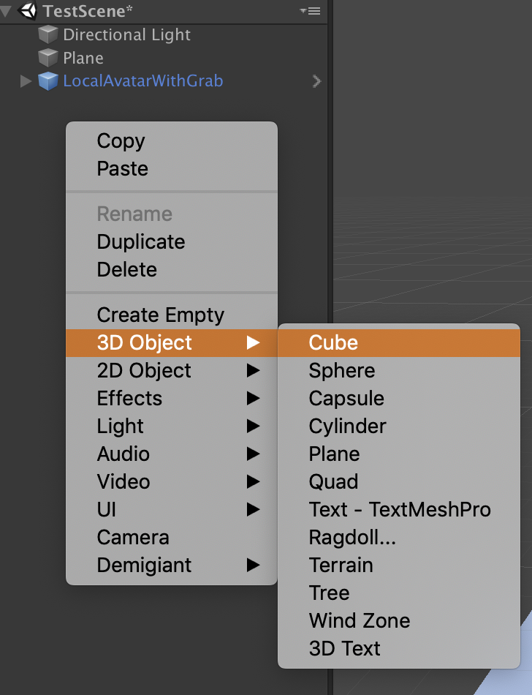Open the 2D Object submenu

(x=172, y=371)
